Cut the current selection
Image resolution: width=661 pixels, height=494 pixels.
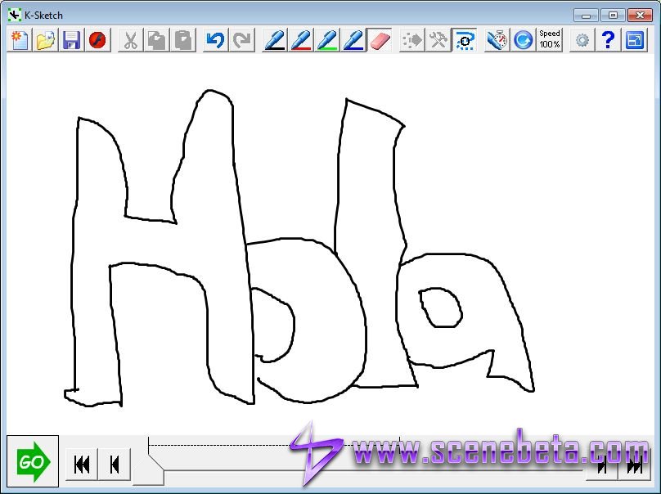pos(131,39)
